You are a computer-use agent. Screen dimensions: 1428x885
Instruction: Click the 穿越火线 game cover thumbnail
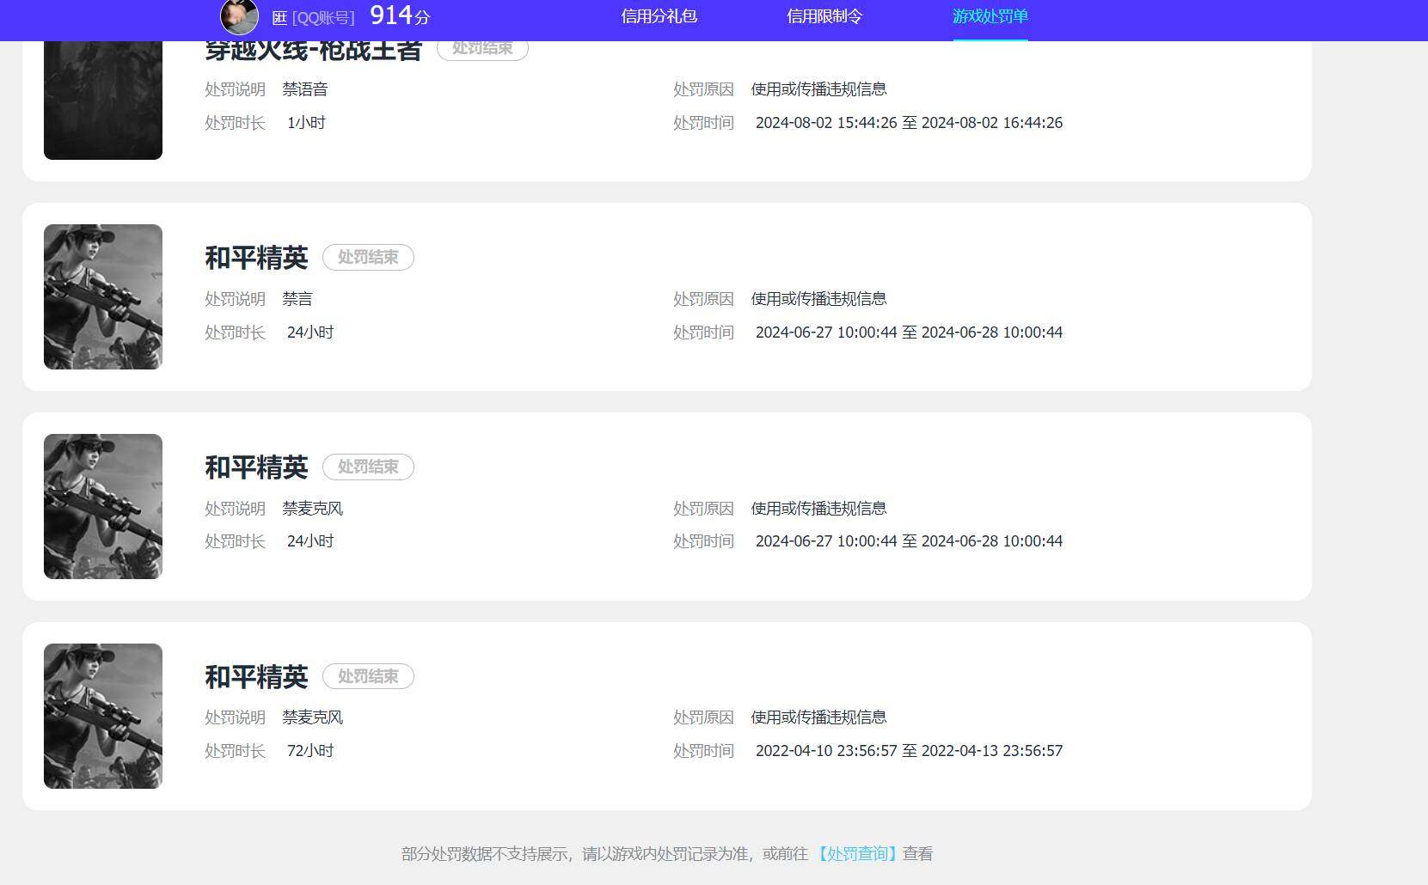click(103, 100)
